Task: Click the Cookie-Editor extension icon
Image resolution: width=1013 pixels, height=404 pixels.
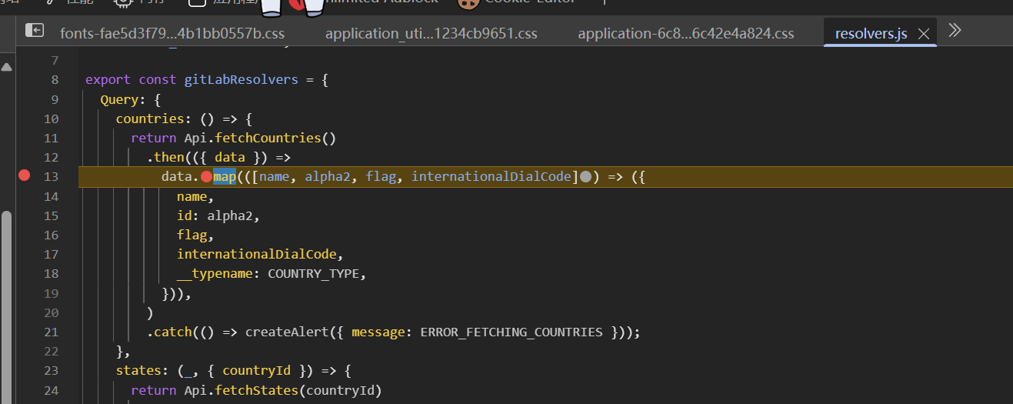Action: (x=465, y=3)
